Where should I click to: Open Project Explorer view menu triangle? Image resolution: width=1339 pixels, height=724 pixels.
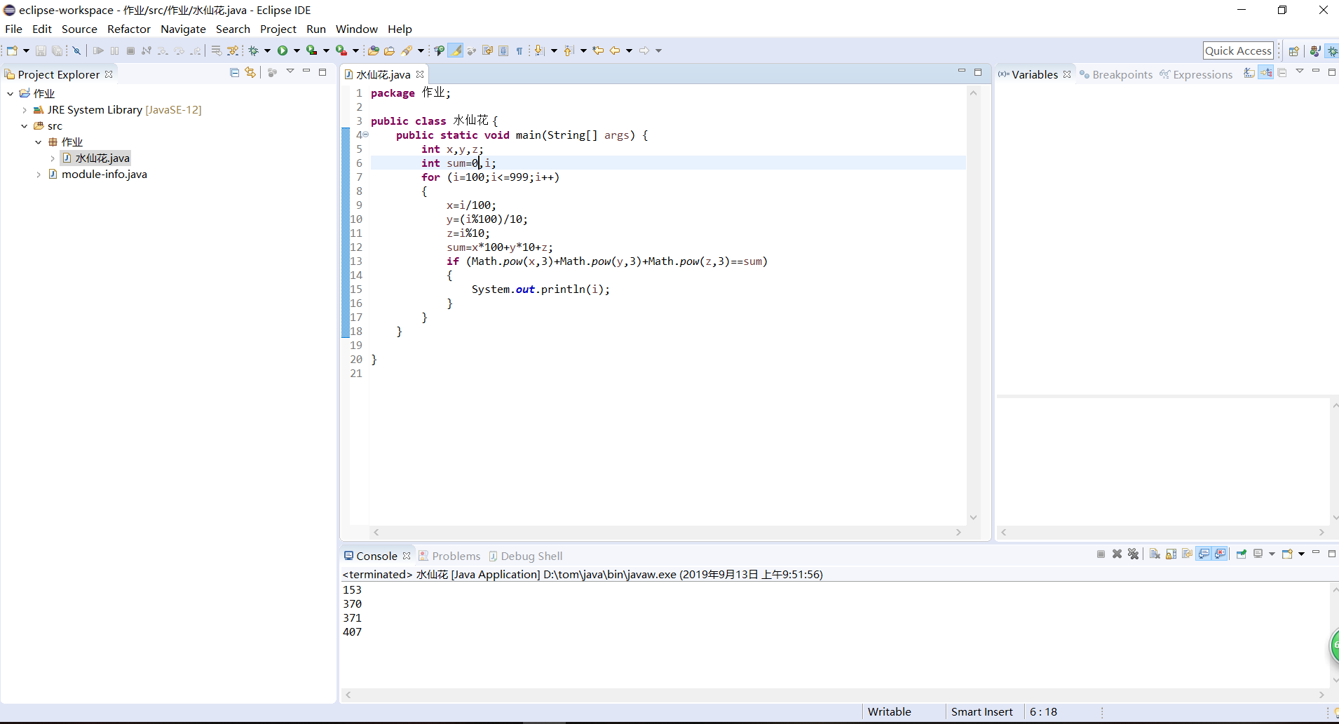(x=290, y=71)
